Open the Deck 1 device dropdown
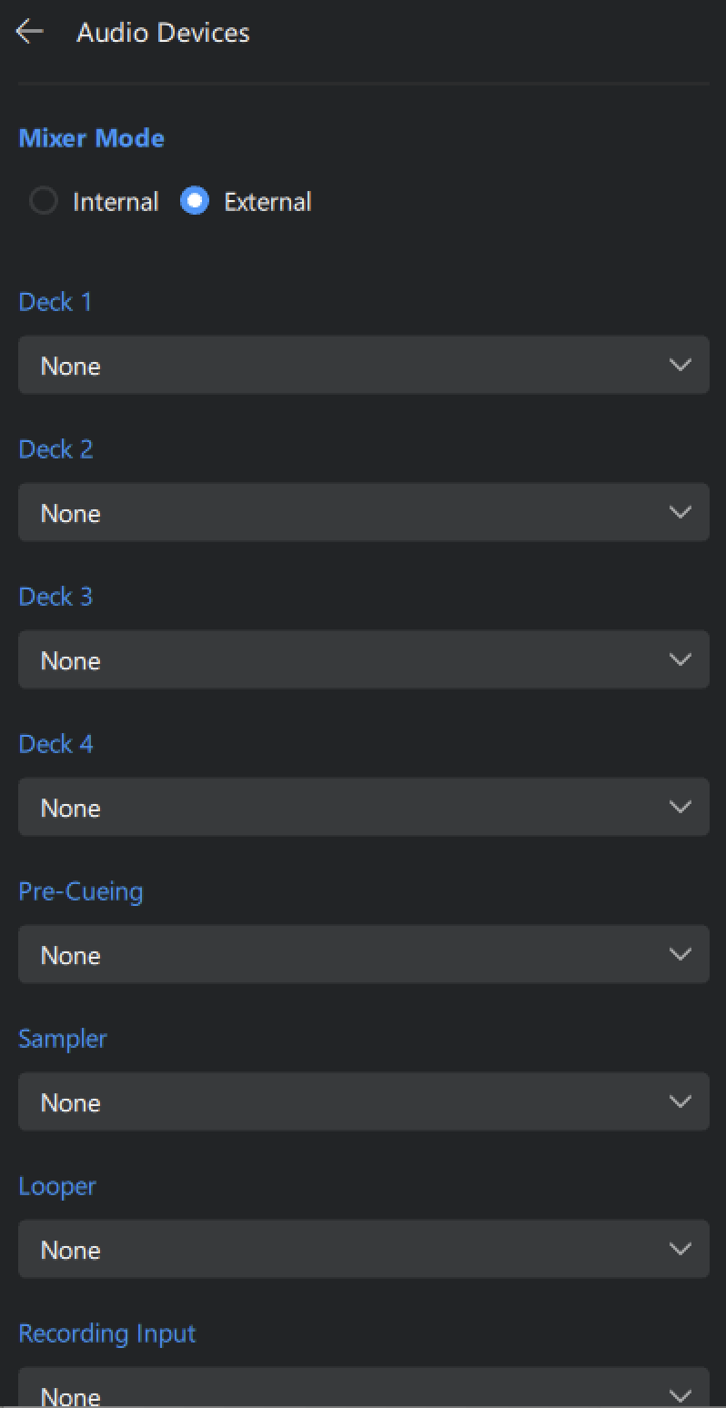Viewport: 726px width, 1408px height. [364, 364]
